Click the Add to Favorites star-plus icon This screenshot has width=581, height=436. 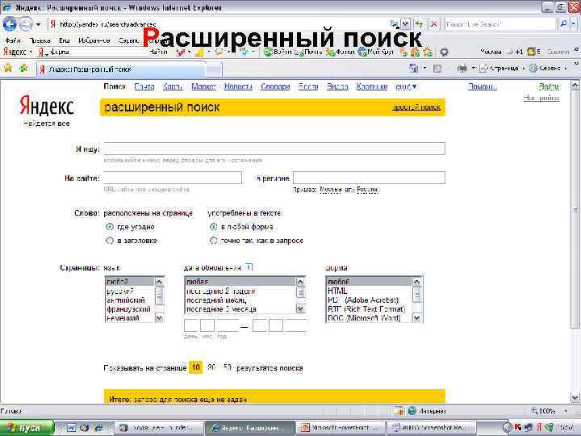(23, 69)
